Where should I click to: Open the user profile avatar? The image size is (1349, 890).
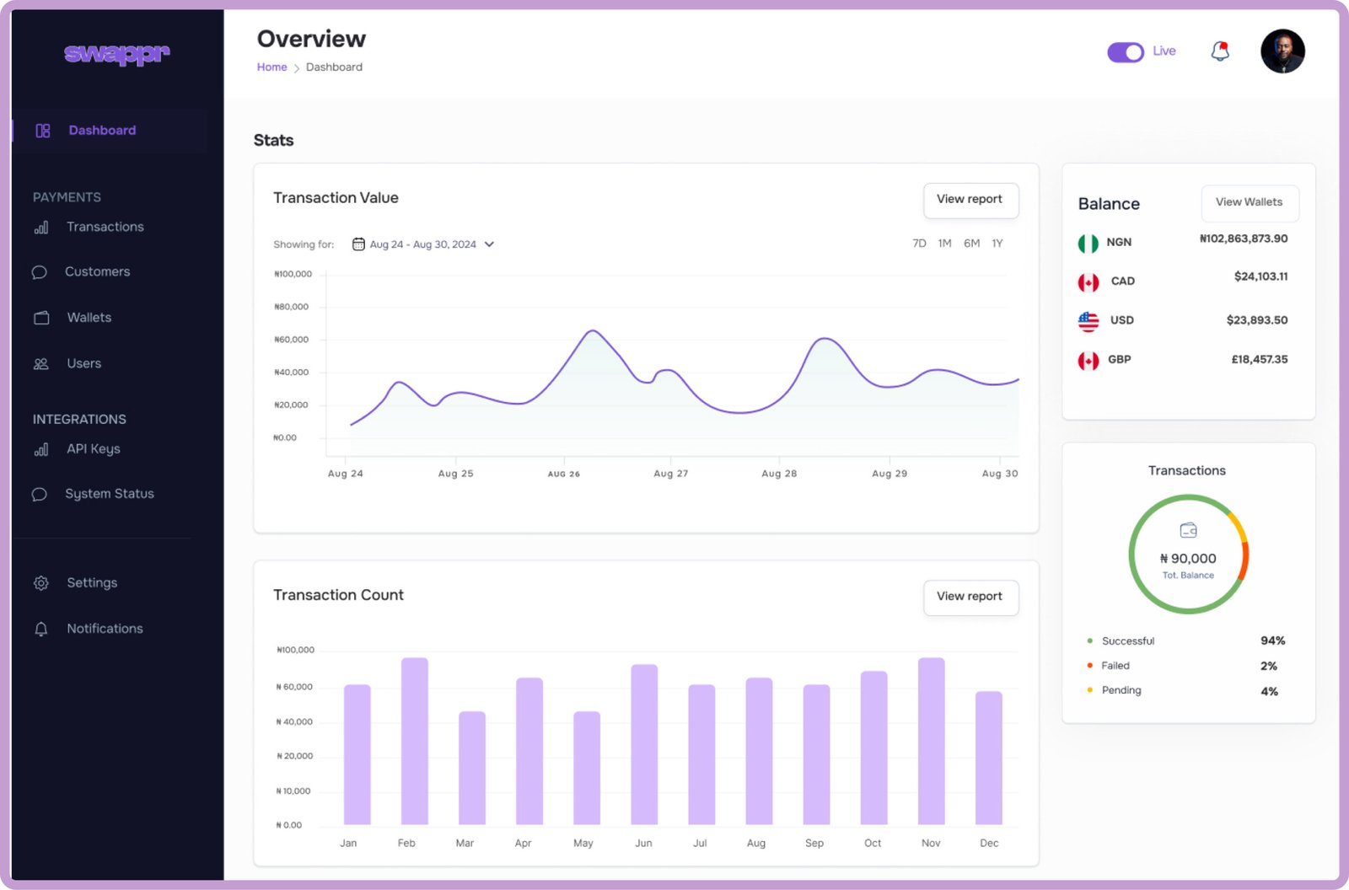click(1282, 51)
